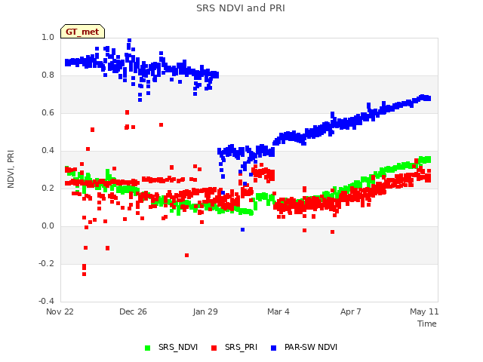Click the Mar 4 date tick label
Image resolution: width=483 pixels, height=362 pixels.
[278, 311]
